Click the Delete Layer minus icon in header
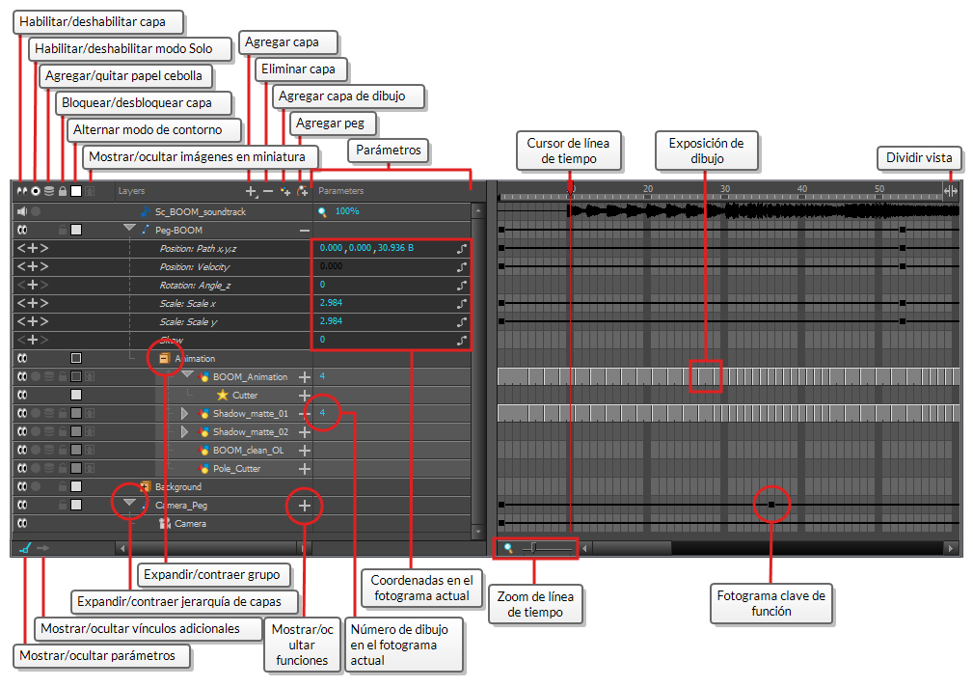The image size is (973, 687). coord(268,191)
